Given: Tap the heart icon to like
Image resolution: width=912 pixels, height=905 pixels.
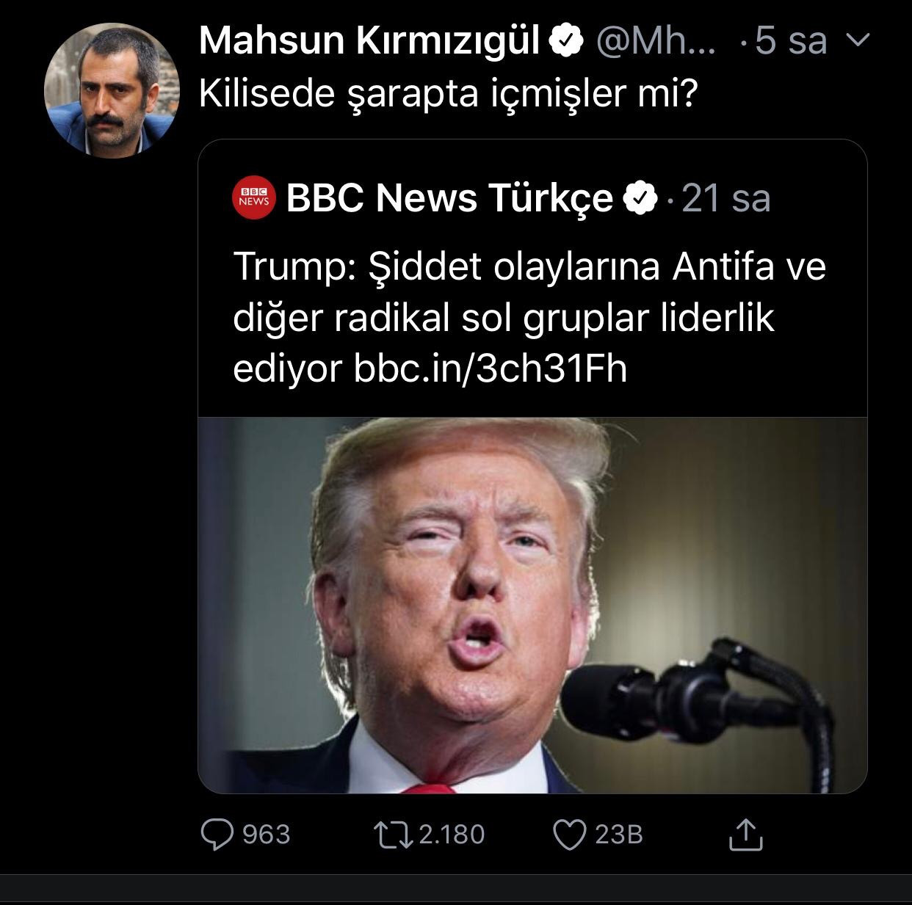Looking at the screenshot, I should [x=569, y=835].
